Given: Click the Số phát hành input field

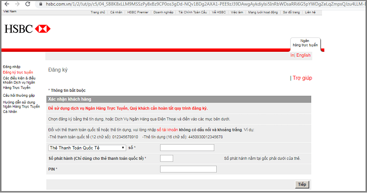Looking at the screenshot, I should click(167, 158).
